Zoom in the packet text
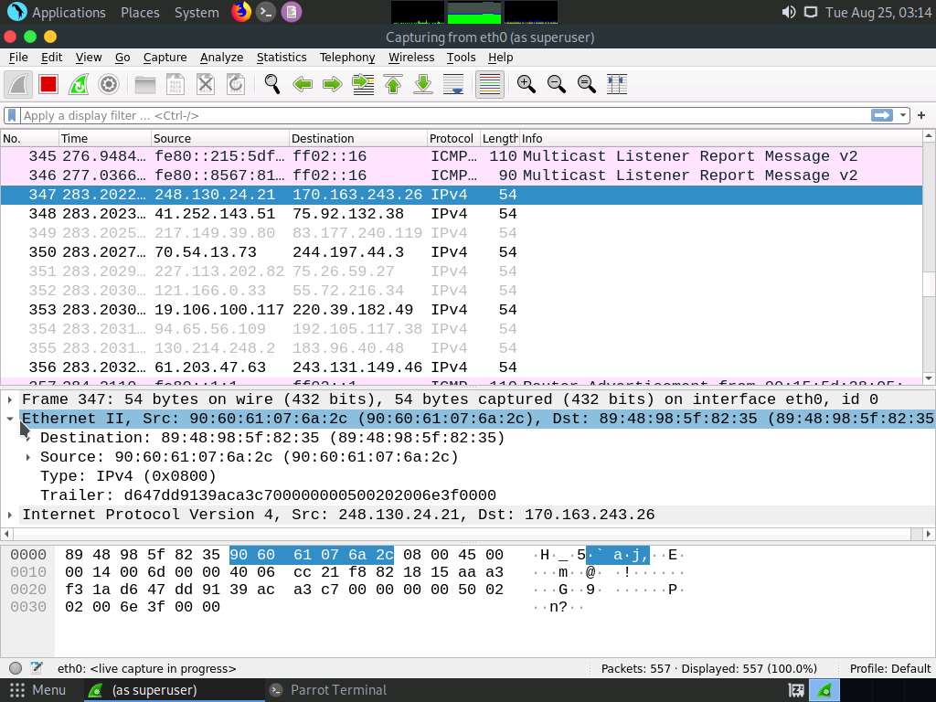 [526, 84]
